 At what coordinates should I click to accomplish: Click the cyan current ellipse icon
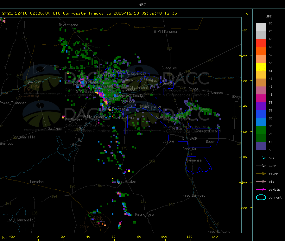[261, 197]
